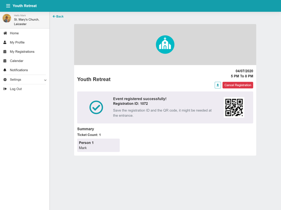Open the Settings menu label
This screenshot has width=281, height=210.
pyautogui.click(x=15, y=80)
